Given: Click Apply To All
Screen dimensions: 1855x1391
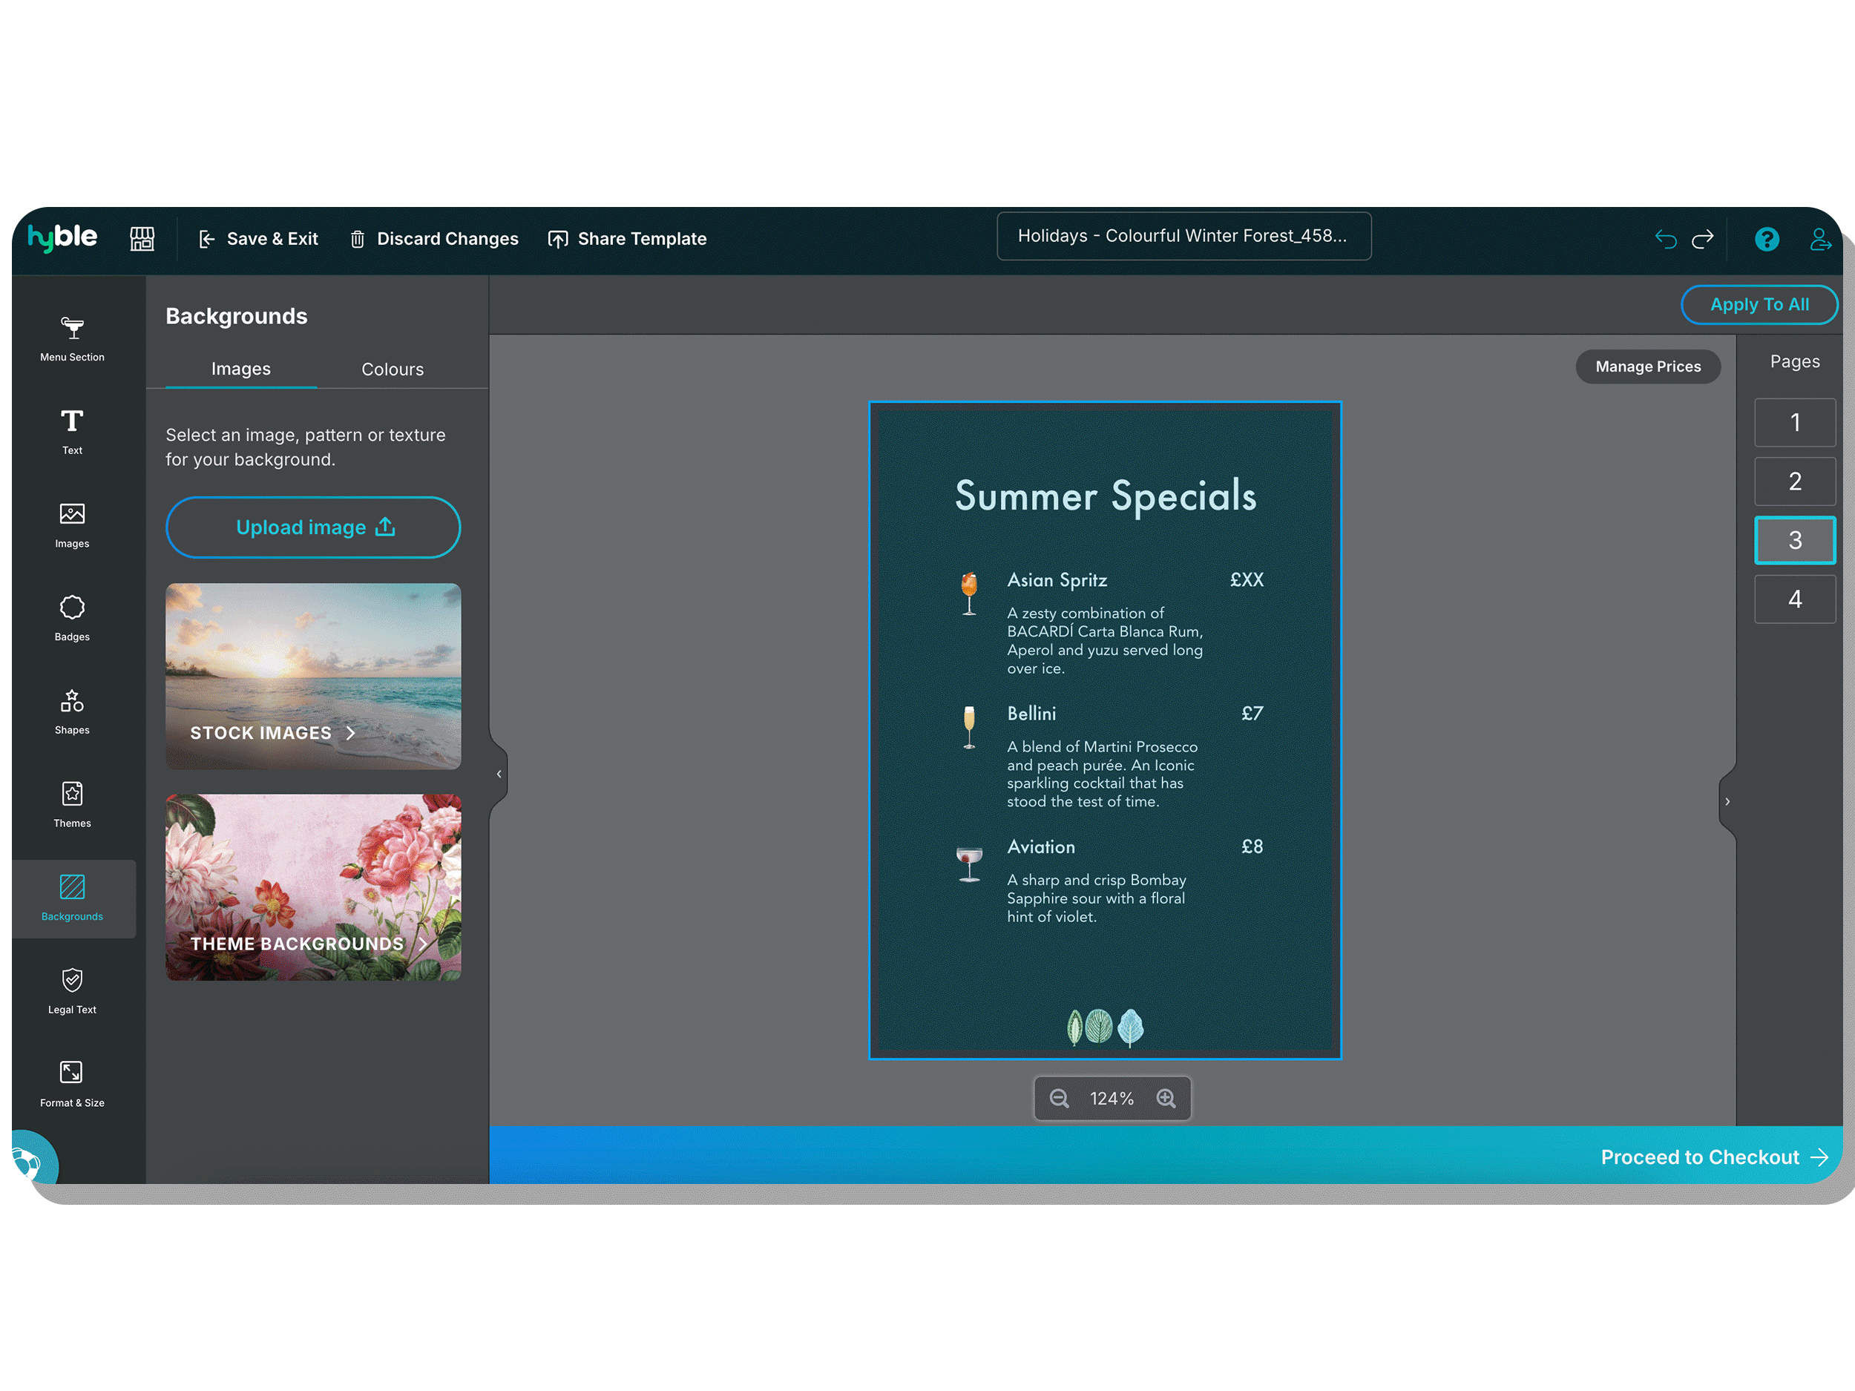Looking at the screenshot, I should point(1759,304).
